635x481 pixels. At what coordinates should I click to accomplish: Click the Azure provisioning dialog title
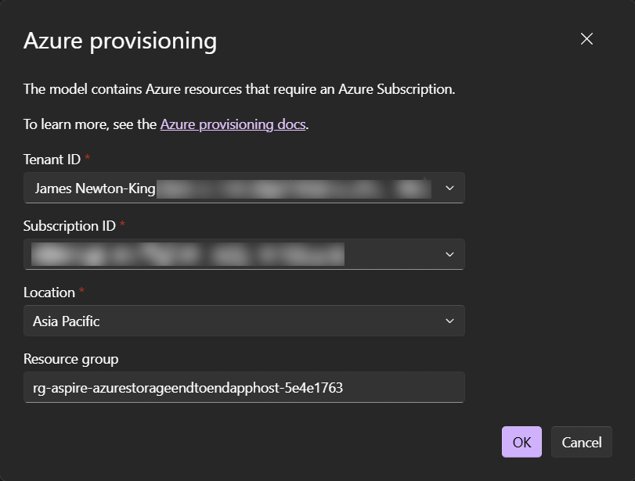point(119,41)
